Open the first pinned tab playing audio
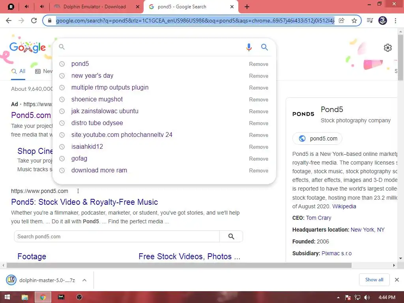 click(x=26, y=7)
